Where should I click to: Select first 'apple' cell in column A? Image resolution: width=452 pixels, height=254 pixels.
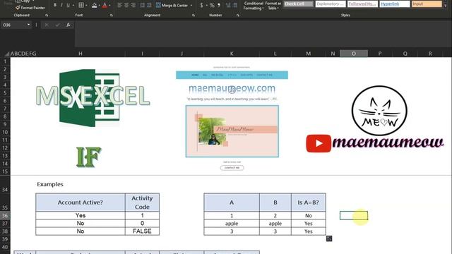(x=232, y=224)
